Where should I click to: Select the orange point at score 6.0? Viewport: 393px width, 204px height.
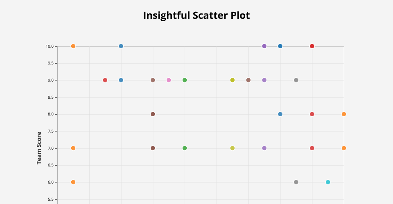(x=73, y=182)
